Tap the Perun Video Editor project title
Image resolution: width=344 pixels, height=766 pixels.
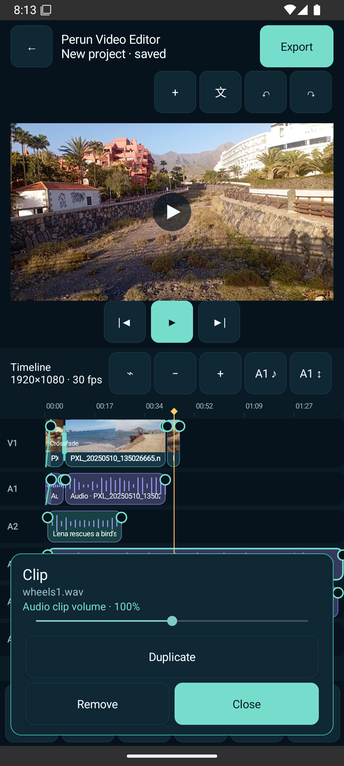(x=111, y=40)
